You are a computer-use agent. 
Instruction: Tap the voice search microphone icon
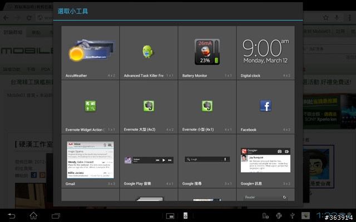337,17
